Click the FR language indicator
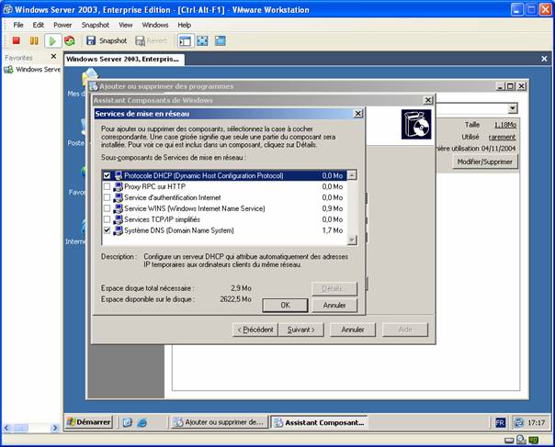 [x=500, y=422]
